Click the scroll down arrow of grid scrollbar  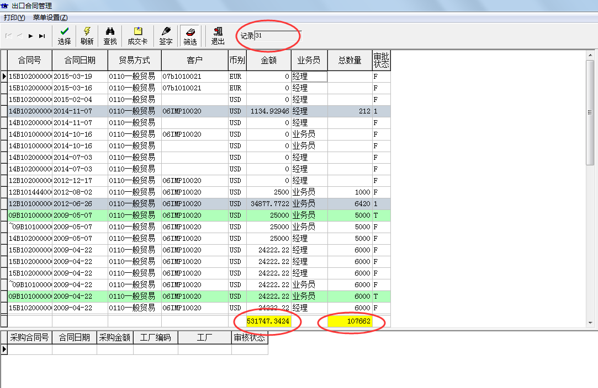[x=590, y=322]
